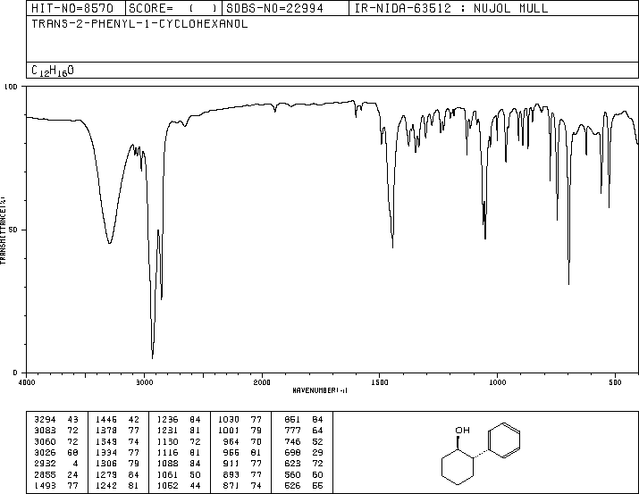Image resolution: width=639 pixels, height=494 pixels.
Task: Pick wavenumber 1130 in the peak list
Action: tap(167, 441)
